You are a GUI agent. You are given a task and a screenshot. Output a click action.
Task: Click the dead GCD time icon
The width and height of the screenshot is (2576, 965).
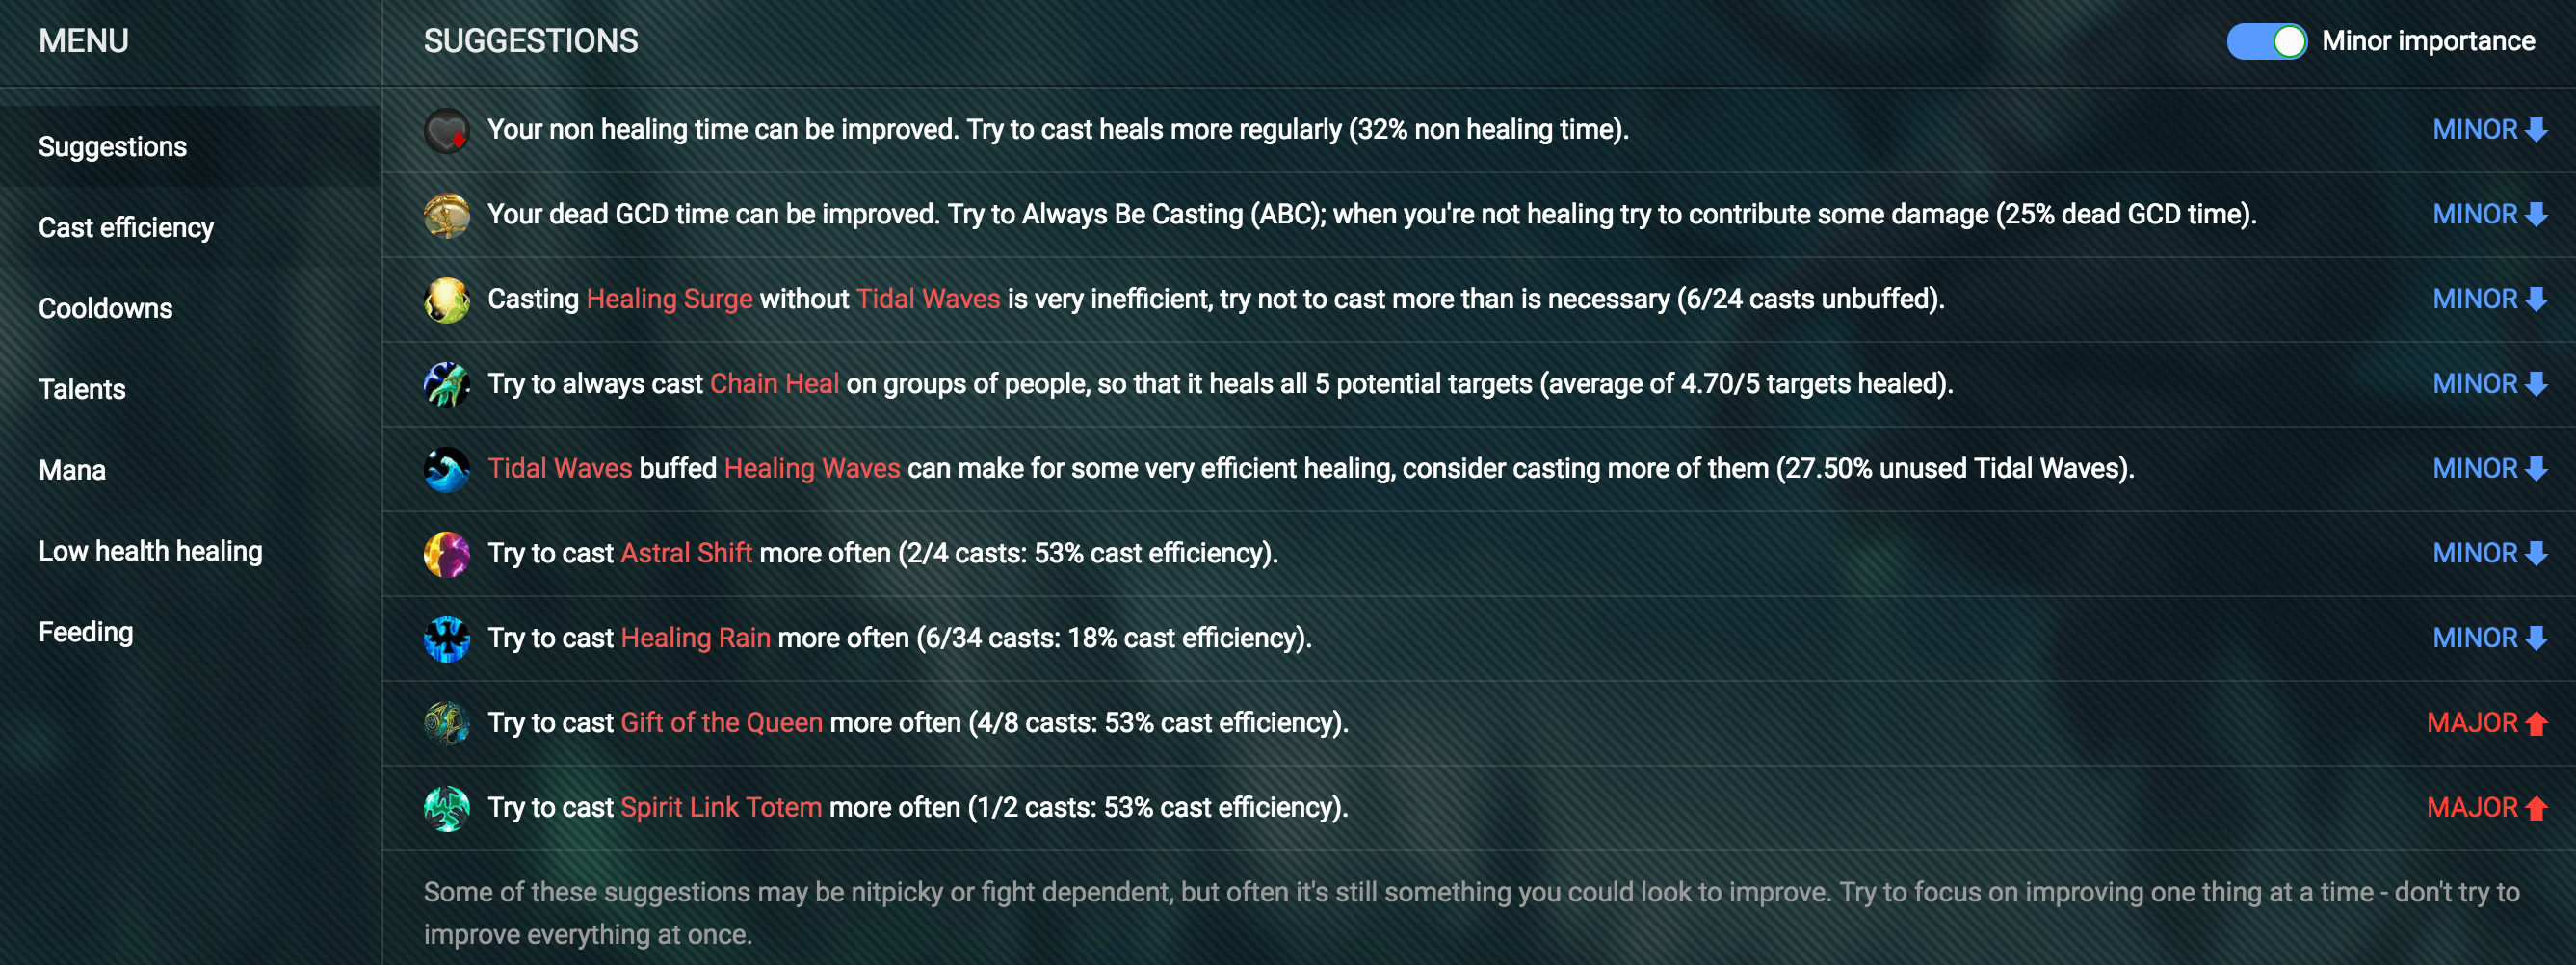tap(446, 215)
